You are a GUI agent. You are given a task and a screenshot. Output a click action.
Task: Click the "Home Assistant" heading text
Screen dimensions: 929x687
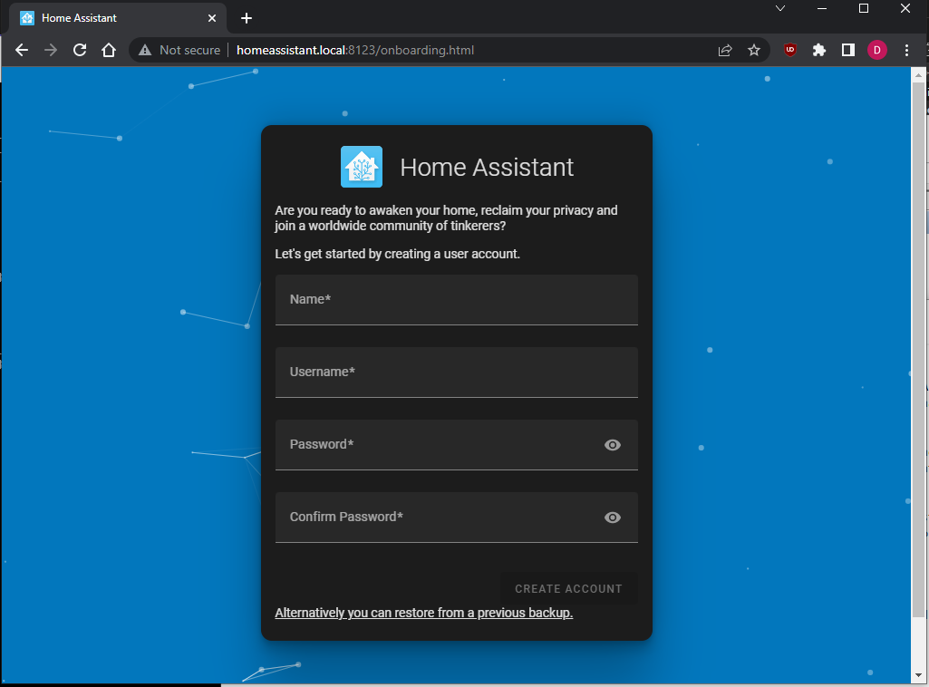pos(487,168)
